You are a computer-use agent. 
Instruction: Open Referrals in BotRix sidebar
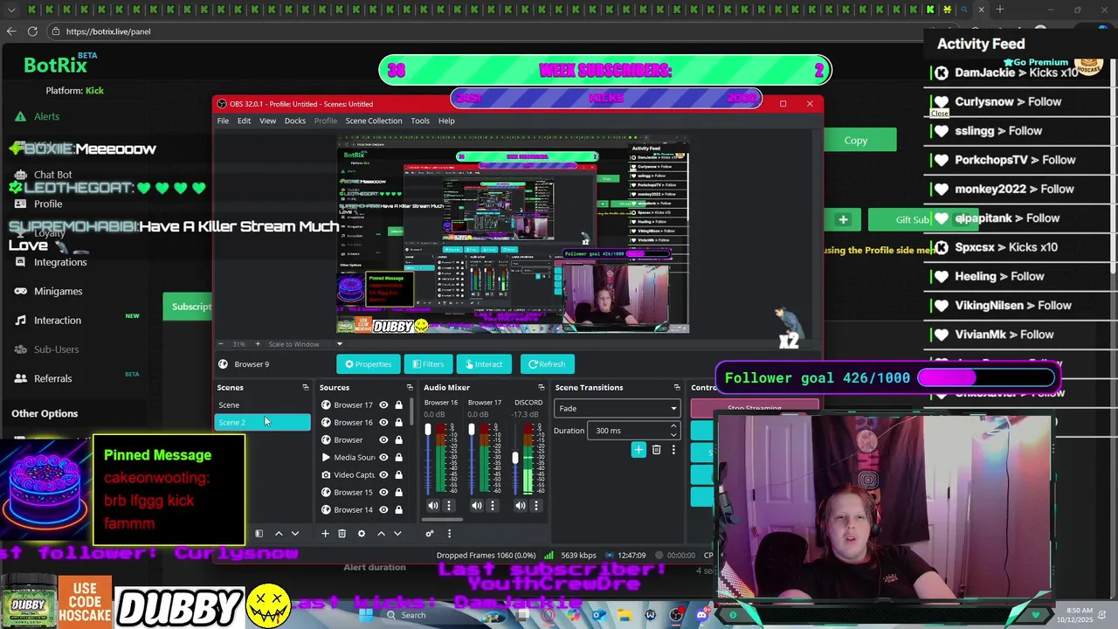(x=52, y=378)
